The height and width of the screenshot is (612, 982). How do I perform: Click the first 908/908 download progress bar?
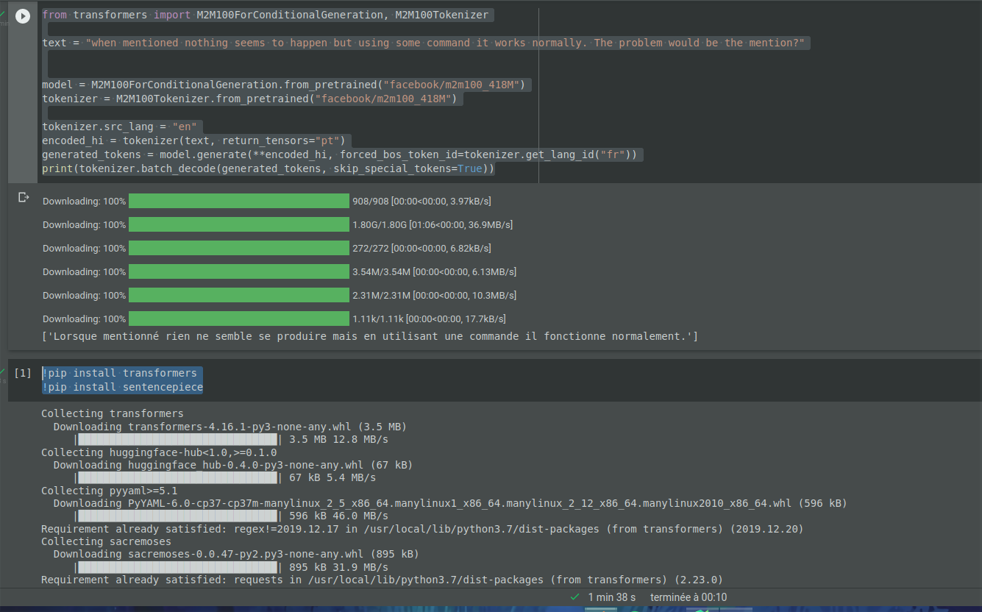[x=238, y=201]
